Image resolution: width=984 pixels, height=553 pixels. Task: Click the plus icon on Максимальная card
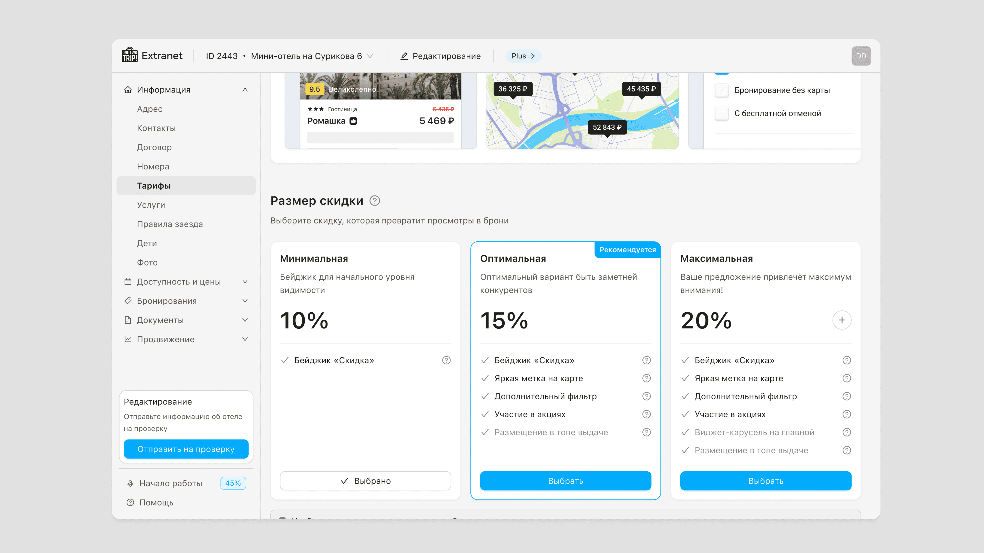842,320
